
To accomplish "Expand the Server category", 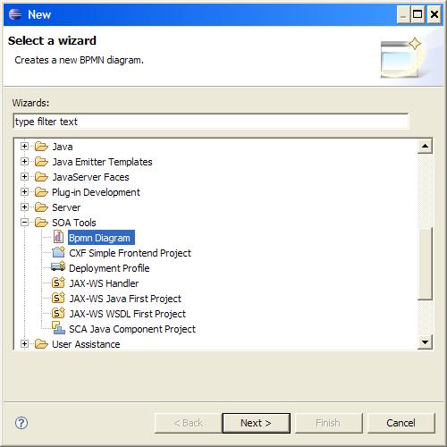I will pos(24,207).
